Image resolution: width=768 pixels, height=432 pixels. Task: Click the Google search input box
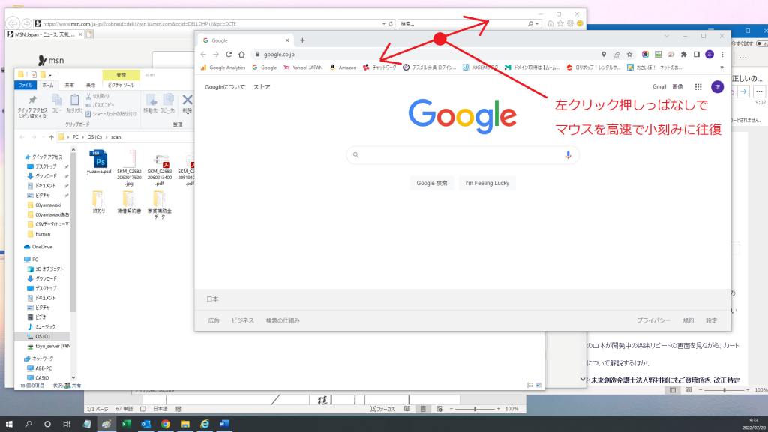[462, 155]
